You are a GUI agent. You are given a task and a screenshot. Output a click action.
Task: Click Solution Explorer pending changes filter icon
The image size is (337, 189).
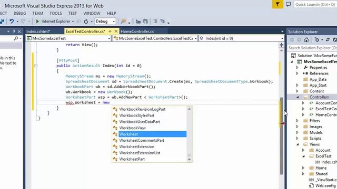(x=317, y=40)
